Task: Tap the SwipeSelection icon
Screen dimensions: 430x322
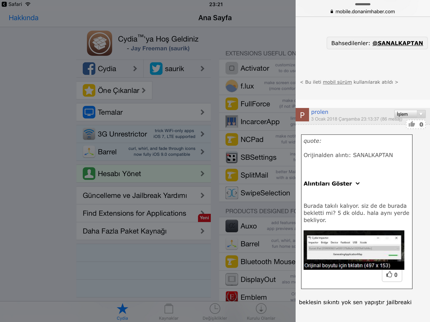Action: click(232, 193)
